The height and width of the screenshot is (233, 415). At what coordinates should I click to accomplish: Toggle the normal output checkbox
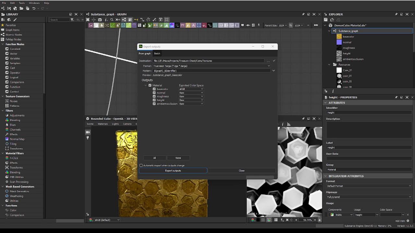tap(154, 93)
